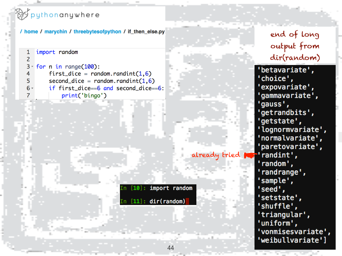Navigate to threebytesofpython folder link
The width and height of the screenshot is (342, 256).
97,32
